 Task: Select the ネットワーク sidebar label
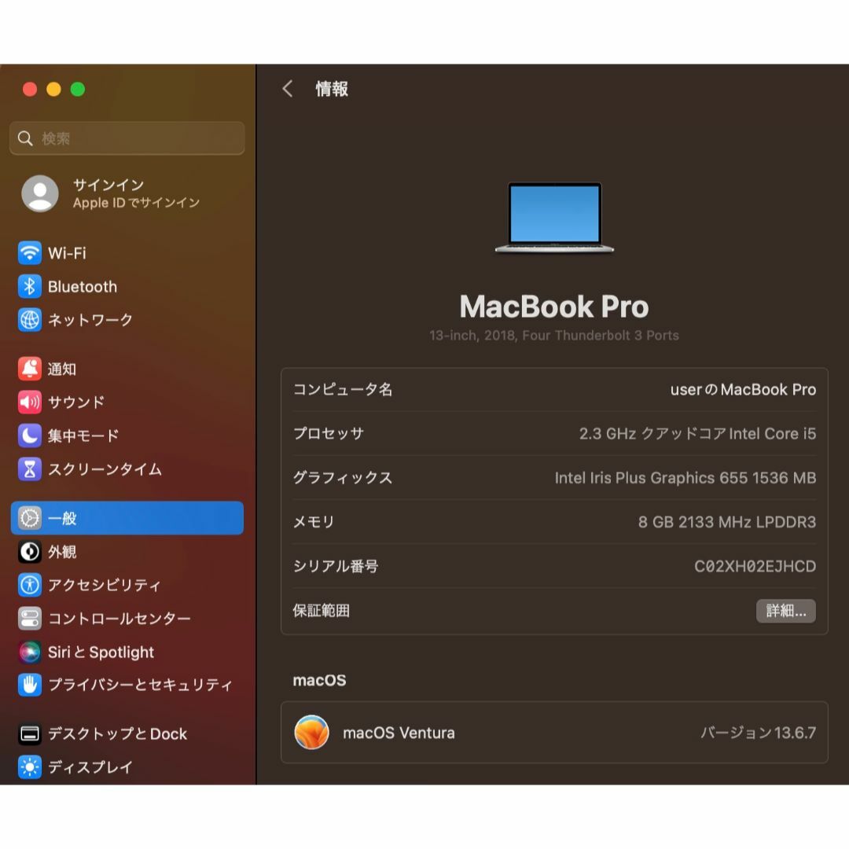click(90, 319)
